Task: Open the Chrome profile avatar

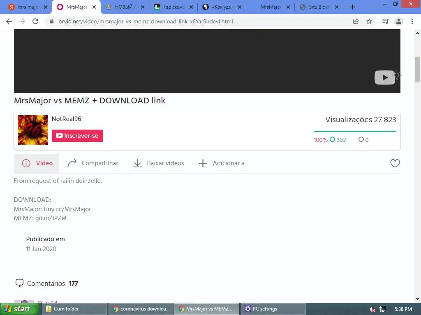Action: click(399, 21)
